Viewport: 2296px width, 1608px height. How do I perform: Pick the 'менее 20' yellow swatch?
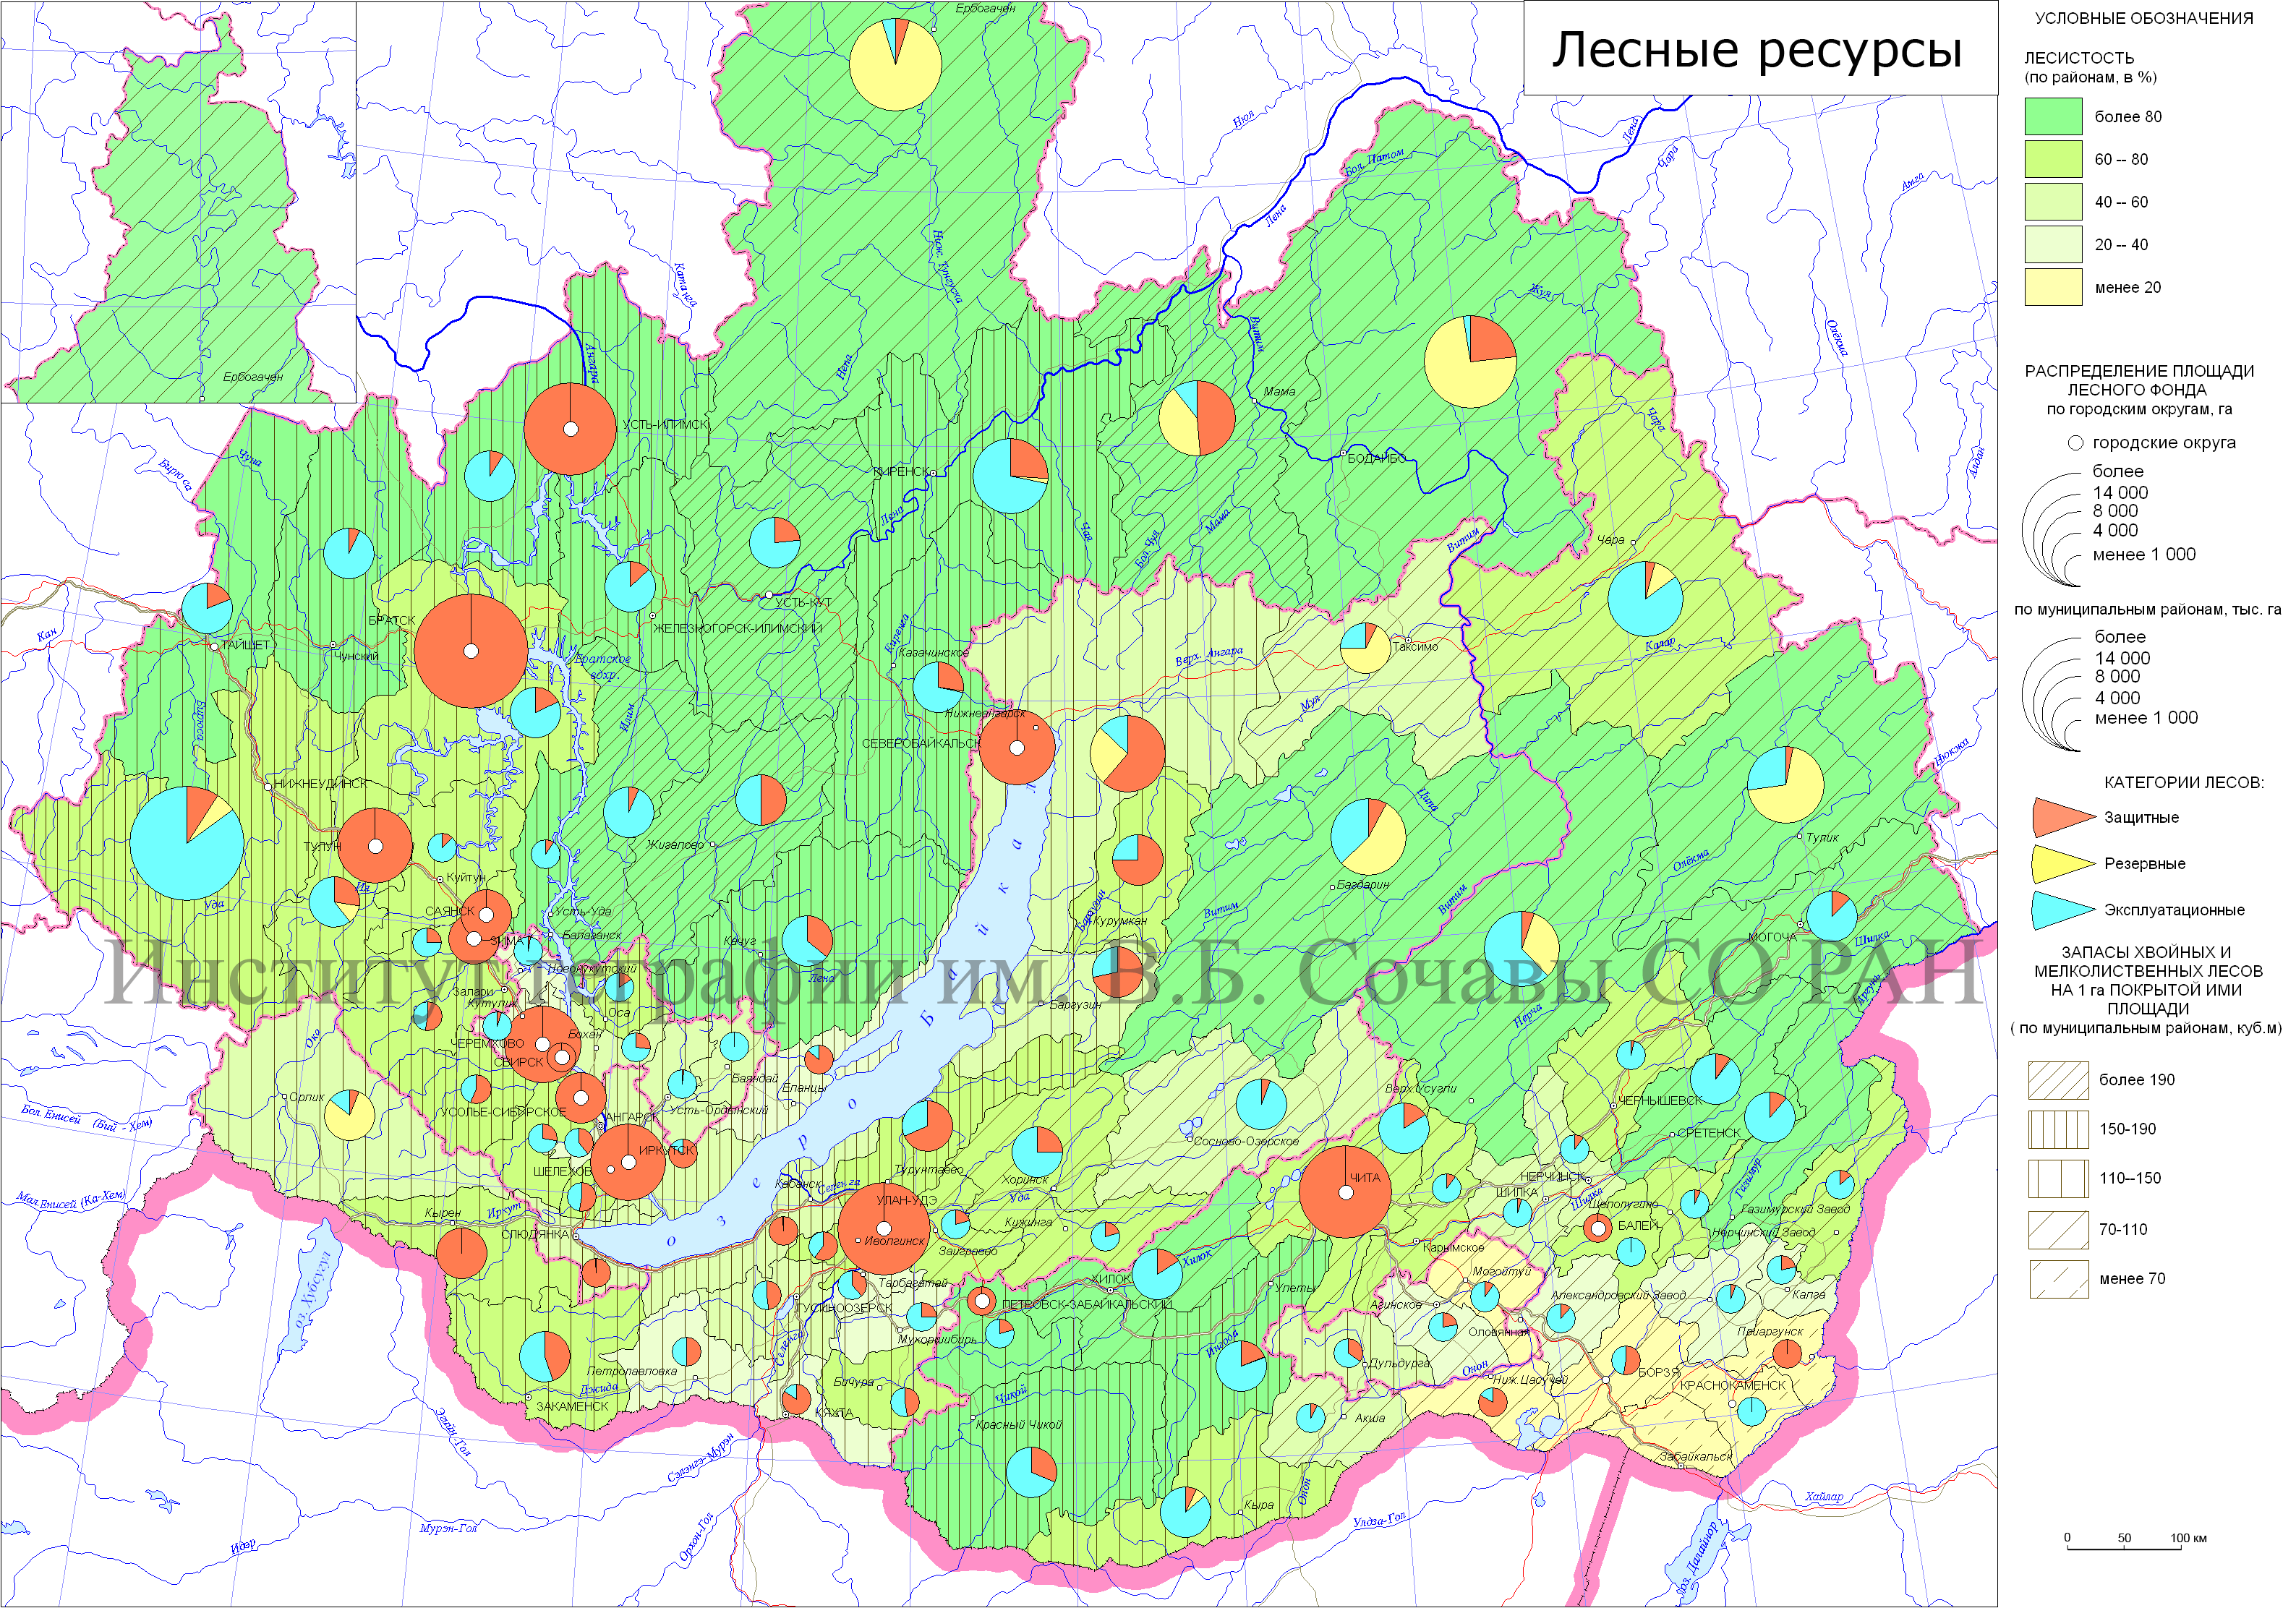pos(2053,287)
